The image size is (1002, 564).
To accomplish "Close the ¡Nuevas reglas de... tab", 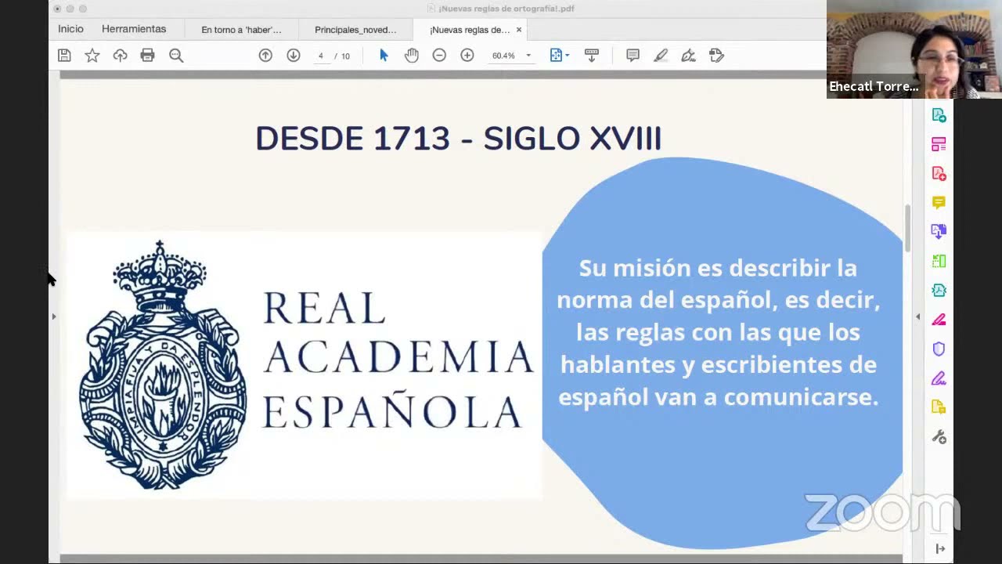I will 518,30.
